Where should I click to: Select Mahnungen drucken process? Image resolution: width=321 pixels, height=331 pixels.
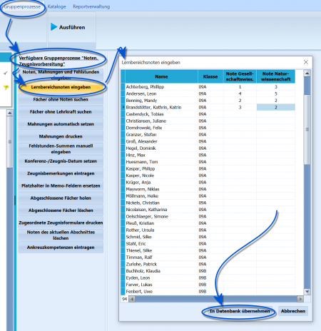[x=61, y=136]
